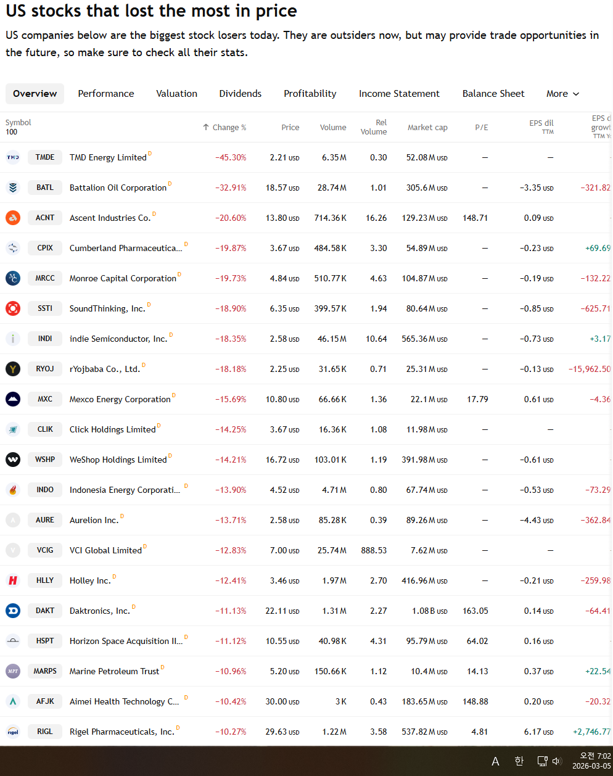The image size is (613, 776).
Task: Click the Ascent Industries orange logo icon
Action: point(13,218)
